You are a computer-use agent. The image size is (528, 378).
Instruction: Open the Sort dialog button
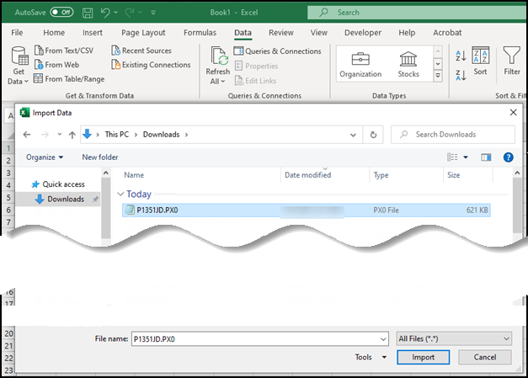coord(480,61)
